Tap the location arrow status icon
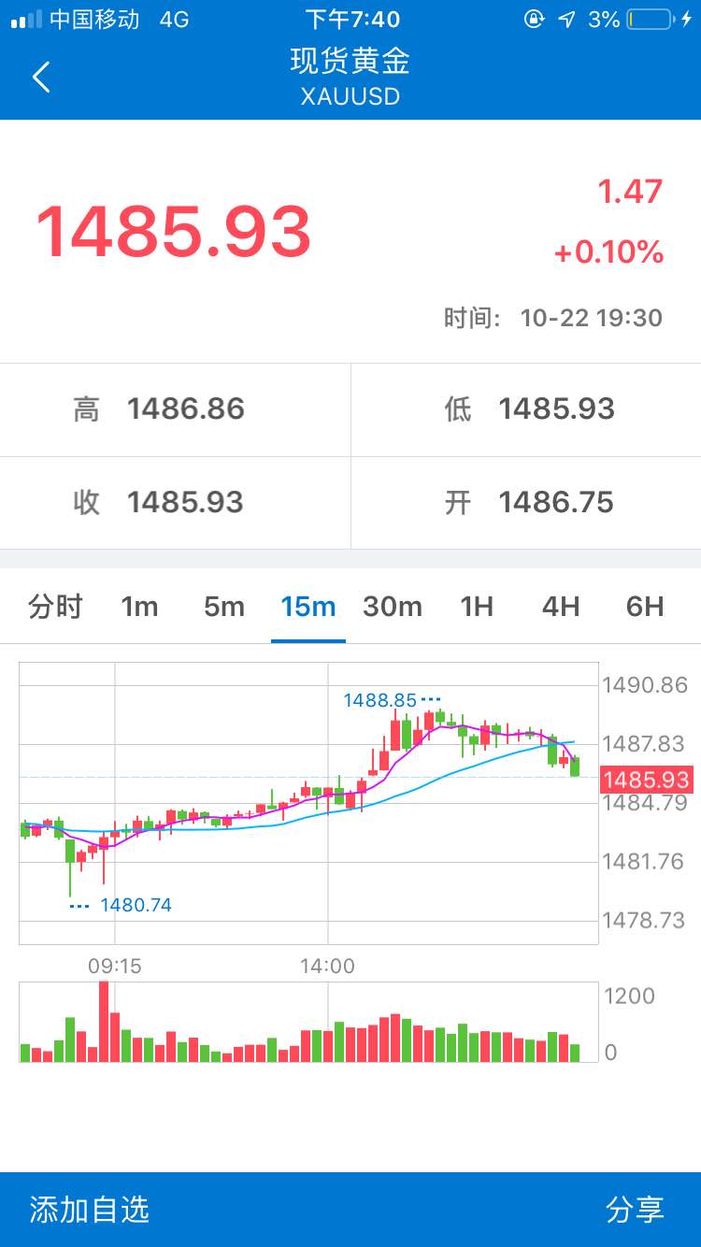Screen dimensions: 701x1247 point(566,19)
